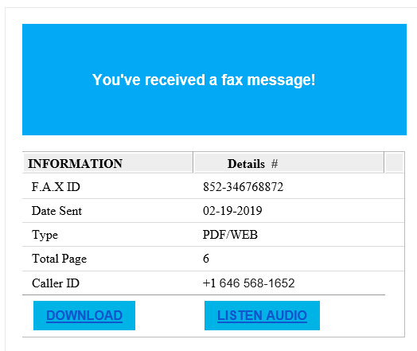The height and width of the screenshot is (351, 417).
Task: Click the blue box around LISTEN AUDIO
Action: (263, 316)
